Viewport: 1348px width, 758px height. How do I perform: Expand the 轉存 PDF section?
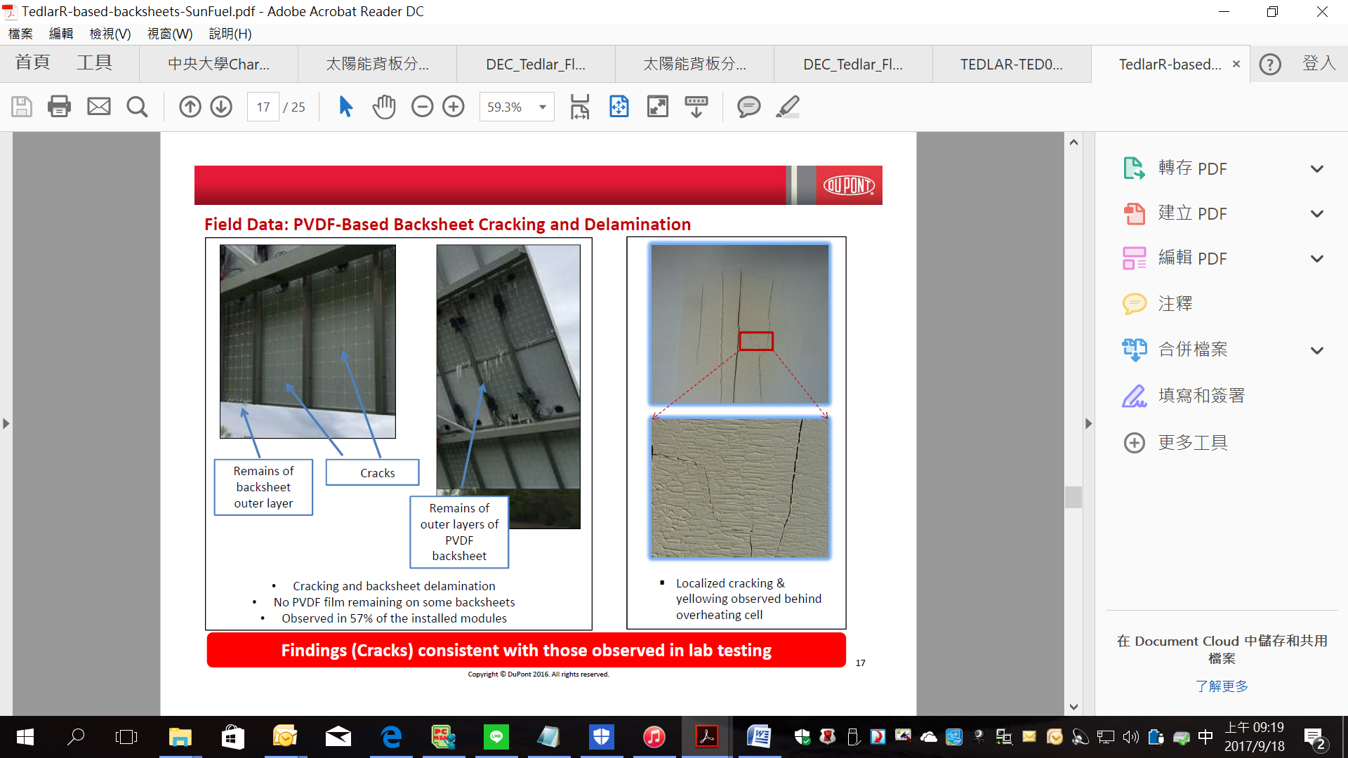[x=1316, y=169]
